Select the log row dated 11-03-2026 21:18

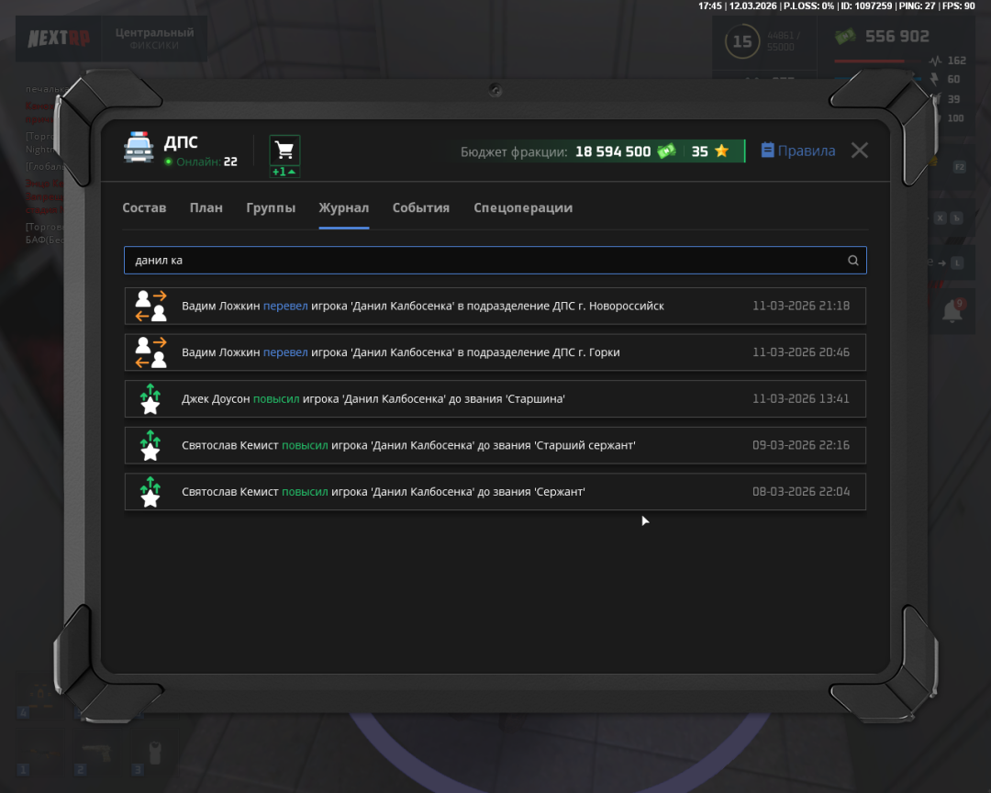[495, 306]
